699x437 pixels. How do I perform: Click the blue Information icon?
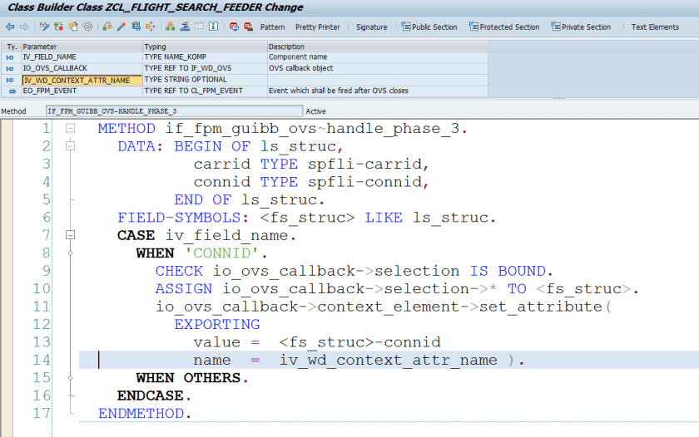[x=214, y=27]
